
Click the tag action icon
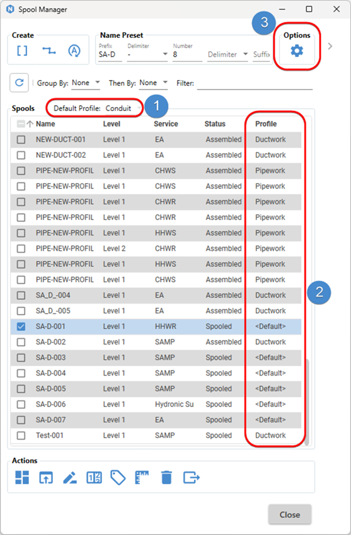(118, 478)
